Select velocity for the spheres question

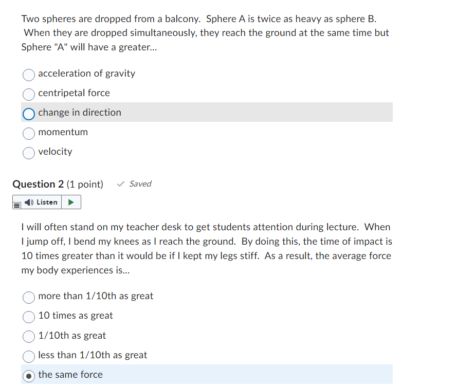click(x=28, y=153)
